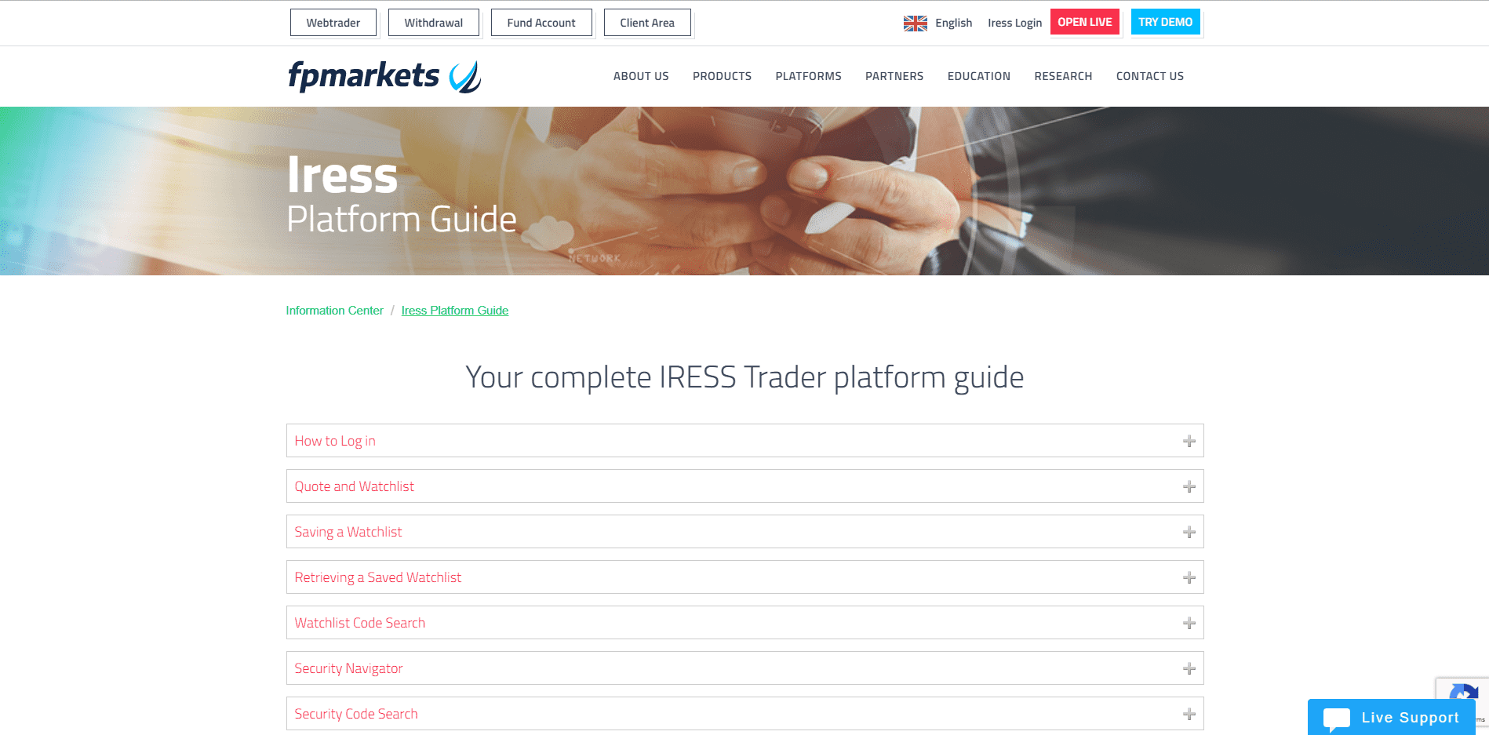Expand the Watchlist Code Search section

point(744,623)
